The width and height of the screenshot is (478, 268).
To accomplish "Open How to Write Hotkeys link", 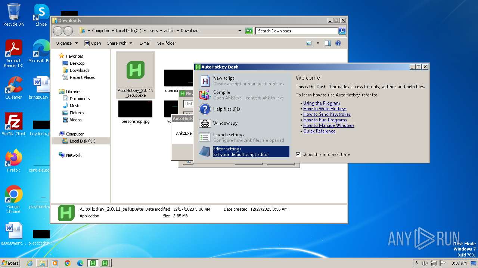I will tap(325, 109).
